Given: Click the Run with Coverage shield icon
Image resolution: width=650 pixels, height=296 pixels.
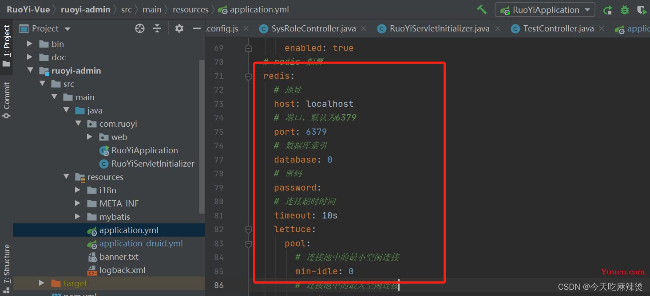Looking at the screenshot, I should 642,10.
